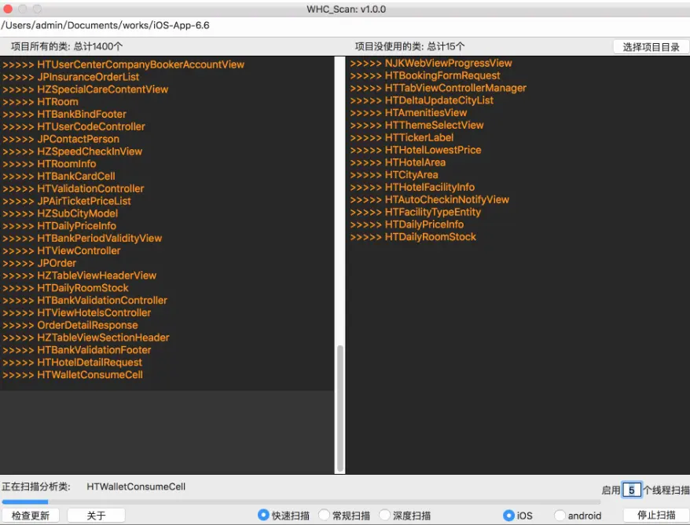690x525 pixels.
Task: Select JPOrder from all classes list
Action: [x=55, y=263]
